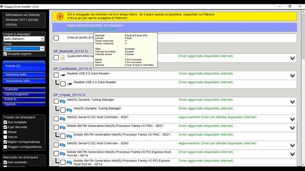Check nested Intel Dynamic Tuning Manager checkbox
Screen dimensions: 305x171
(x=63, y=110)
